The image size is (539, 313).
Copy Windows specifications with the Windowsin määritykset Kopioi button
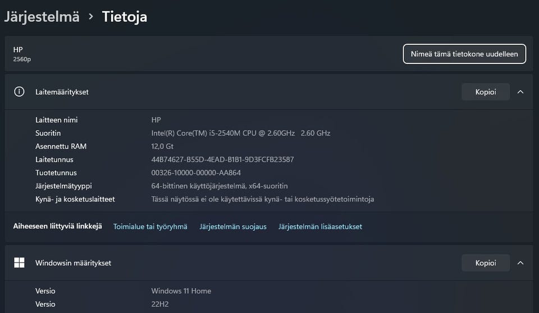[x=486, y=263]
